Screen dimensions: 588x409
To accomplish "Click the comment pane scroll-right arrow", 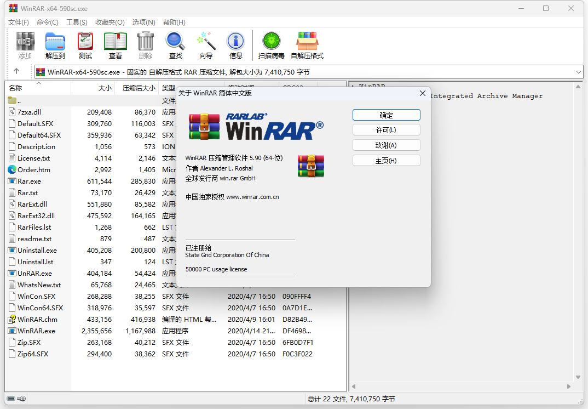I will pos(569,386).
